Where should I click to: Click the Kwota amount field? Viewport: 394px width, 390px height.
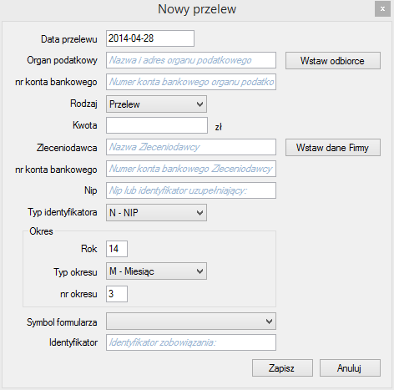click(157, 125)
